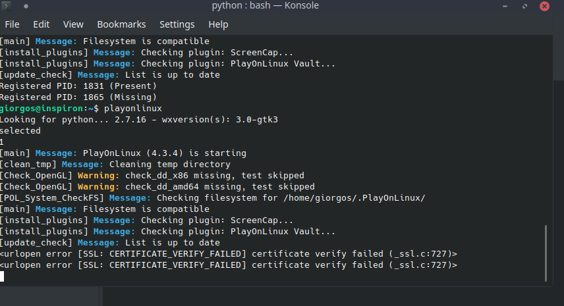Click 'Registered PID: 1831 (Present)' line
Viewport: 564px width, 306px height.
coord(78,86)
